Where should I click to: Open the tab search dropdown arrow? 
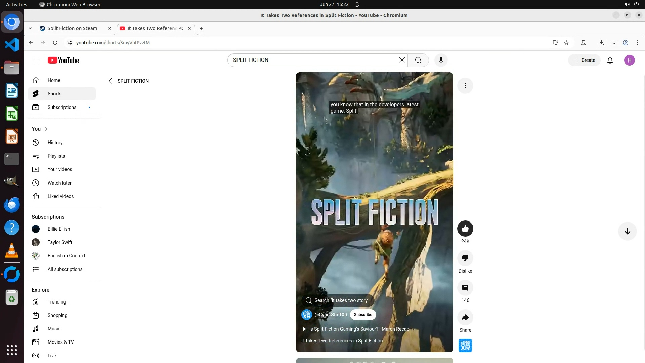(30, 28)
